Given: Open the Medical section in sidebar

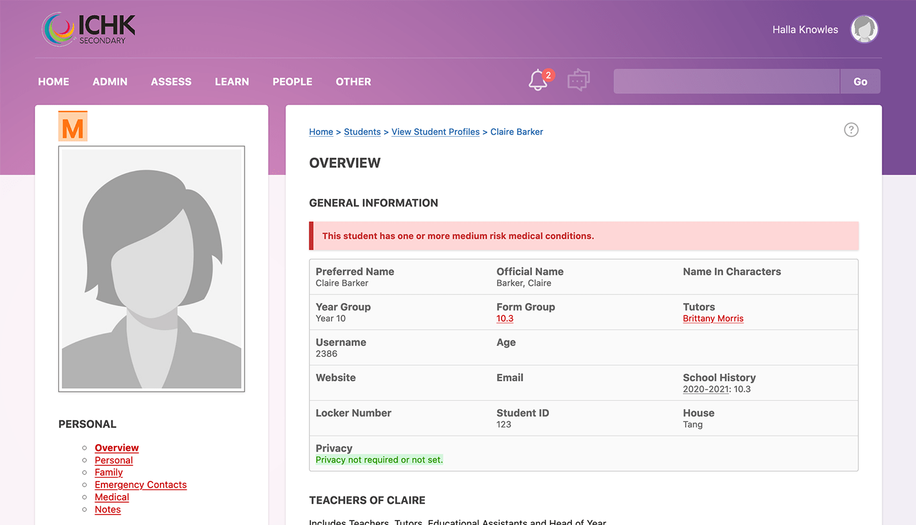Looking at the screenshot, I should pos(111,497).
